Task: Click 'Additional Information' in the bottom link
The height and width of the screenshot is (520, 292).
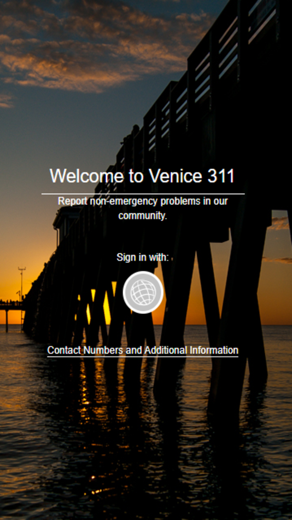Action: pyautogui.click(x=191, y=350)
